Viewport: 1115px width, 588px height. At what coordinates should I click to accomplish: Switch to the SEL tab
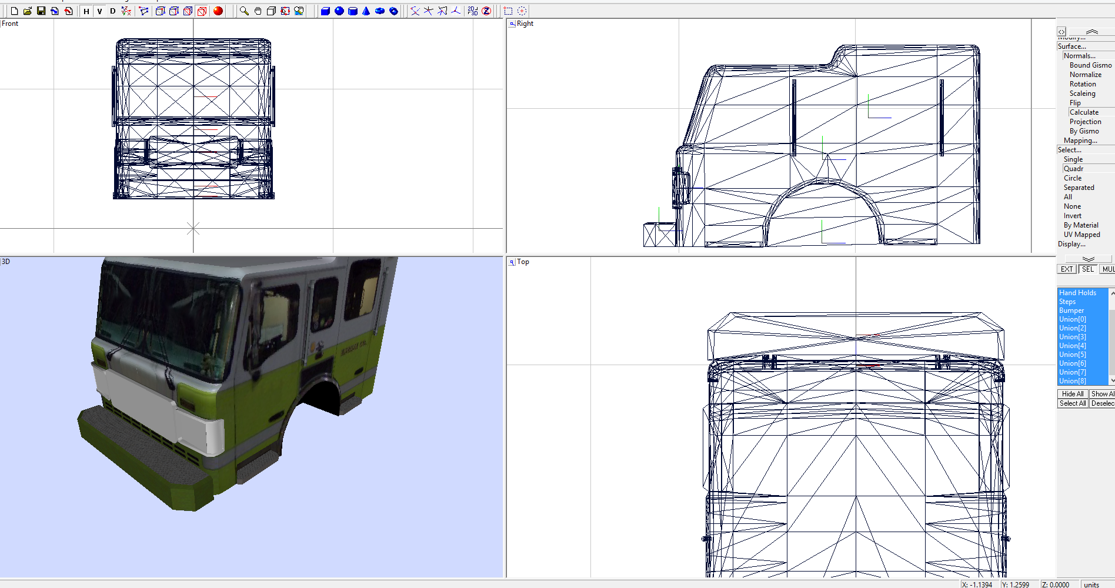point(1087,269)
